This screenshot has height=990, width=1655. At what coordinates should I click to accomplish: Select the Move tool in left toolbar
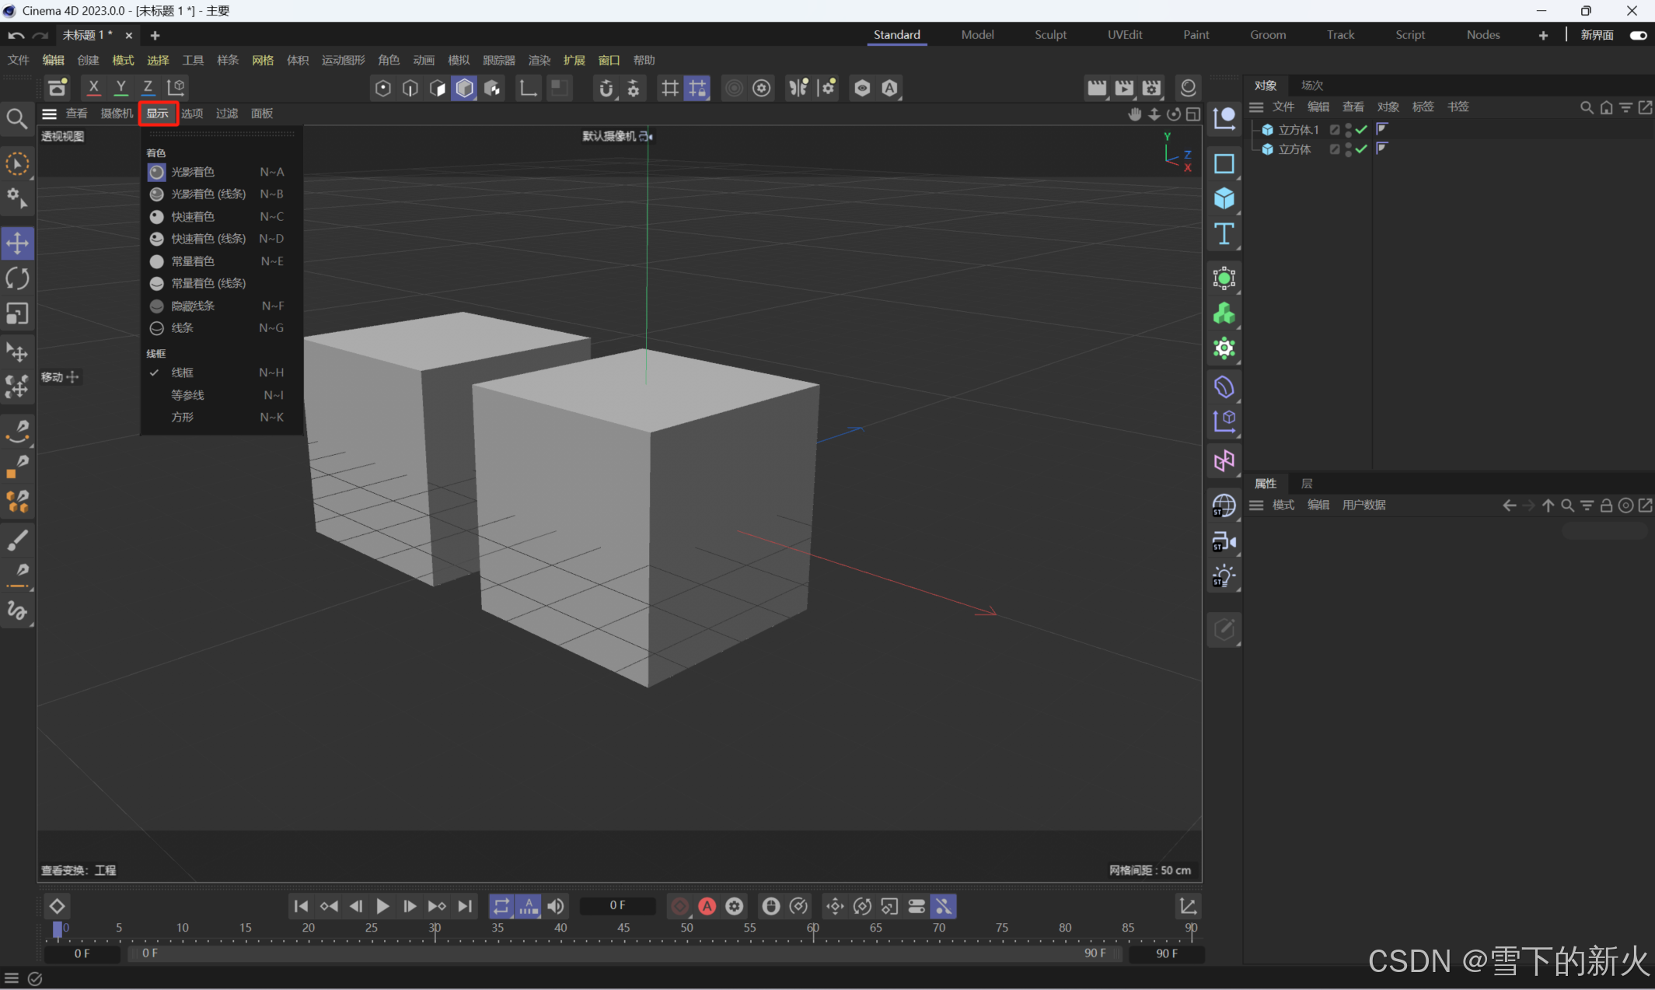(x=17, y=243)
